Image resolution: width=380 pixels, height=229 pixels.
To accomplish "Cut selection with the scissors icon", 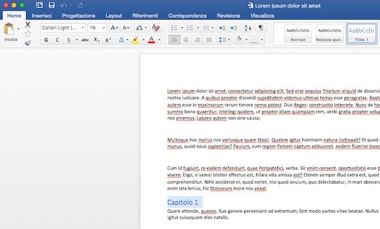I will click(28, 24).
